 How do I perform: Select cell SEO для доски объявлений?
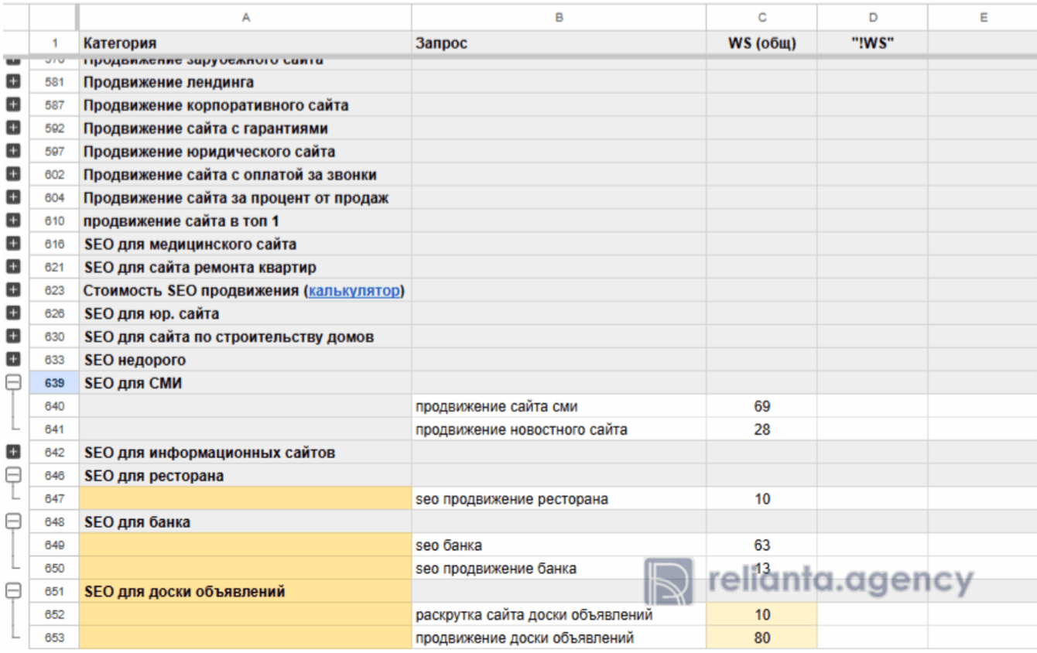click(245, 592)
